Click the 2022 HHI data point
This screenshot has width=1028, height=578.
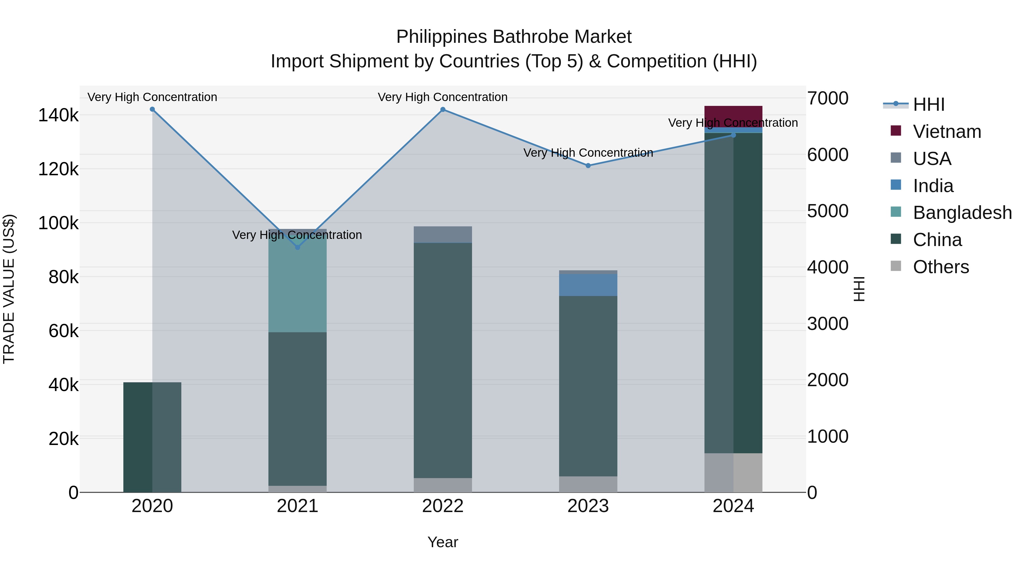[443, 109]
